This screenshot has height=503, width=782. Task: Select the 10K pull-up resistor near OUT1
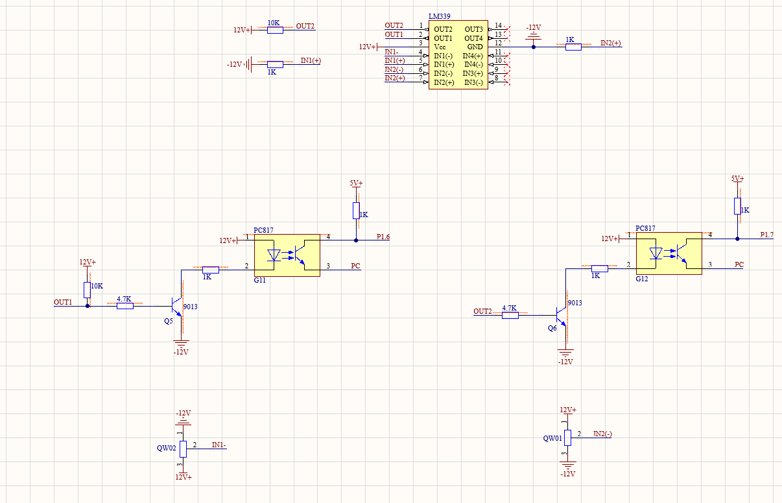[87, 290]
